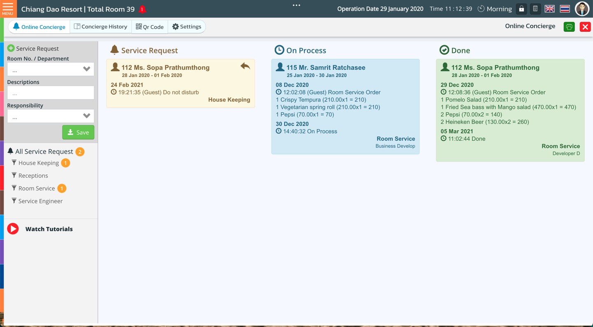The image size is (593, 327).
Task: Click the Descriptions input field
Action: coord(51,93)
